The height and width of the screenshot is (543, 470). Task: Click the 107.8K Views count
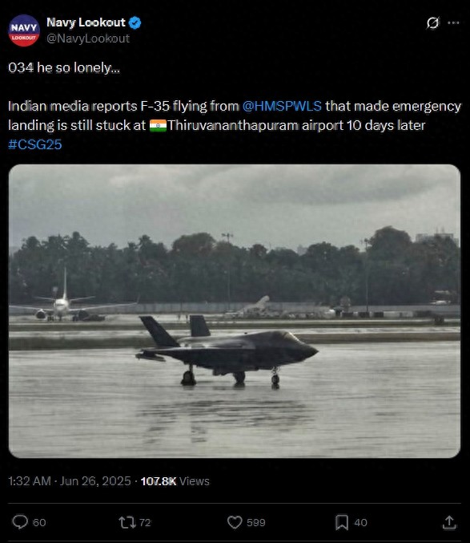[x=175, y=481]
